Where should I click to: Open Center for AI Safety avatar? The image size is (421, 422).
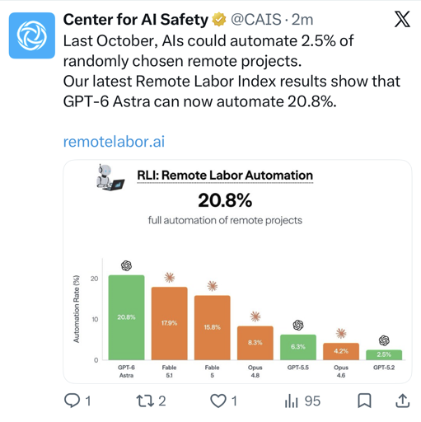[x=32, y=35]
